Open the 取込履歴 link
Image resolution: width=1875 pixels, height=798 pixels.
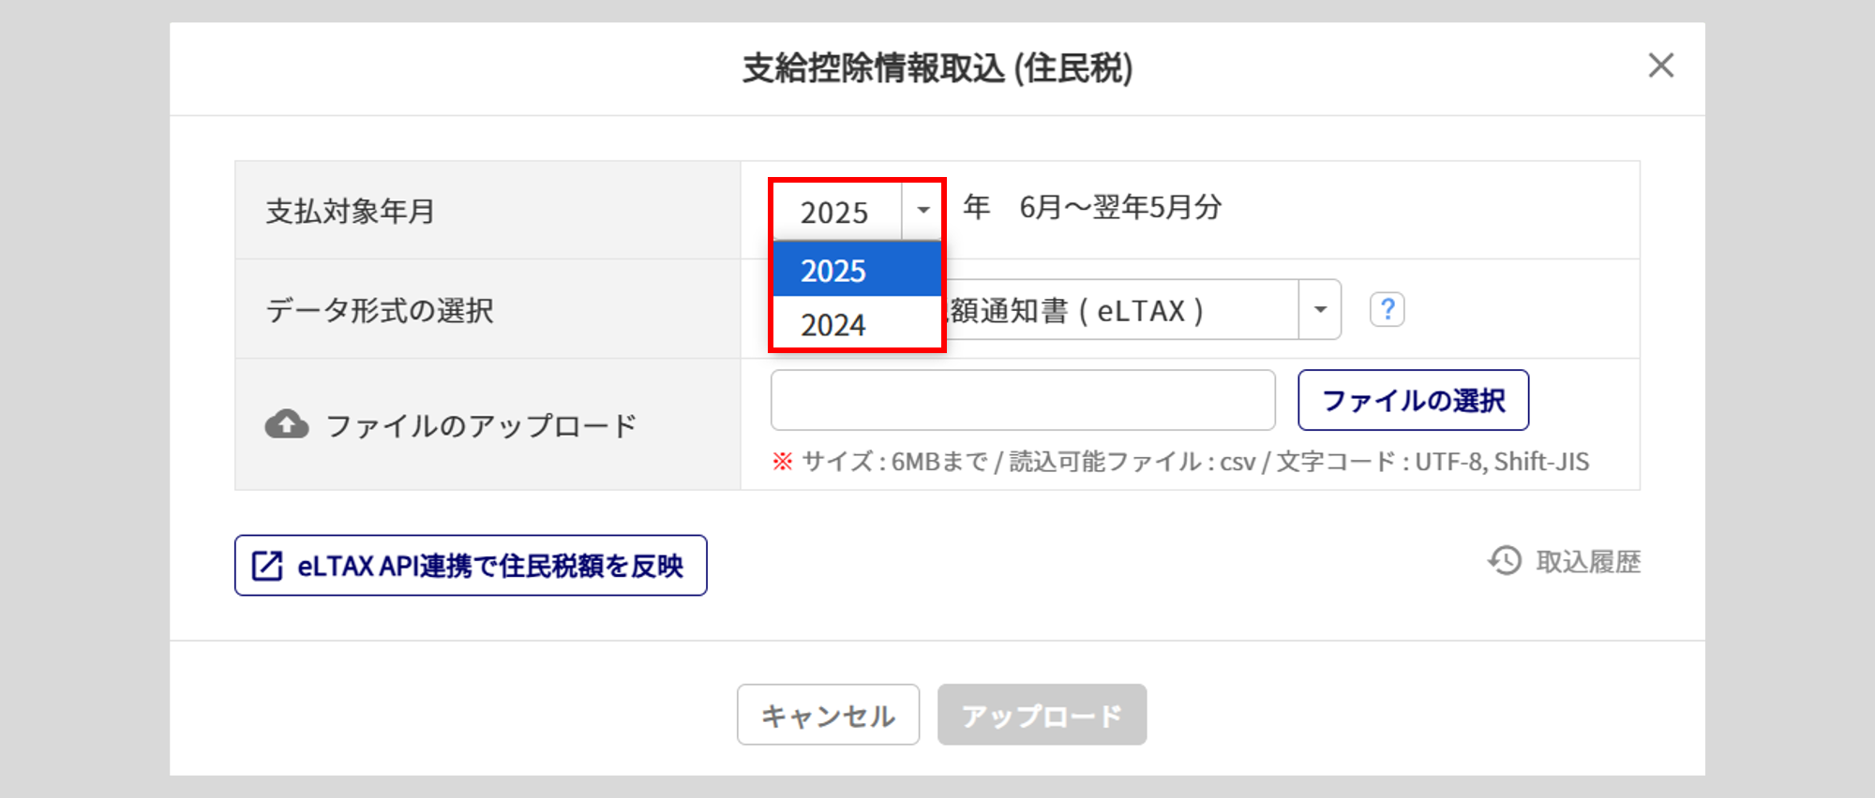point(1587,562)
